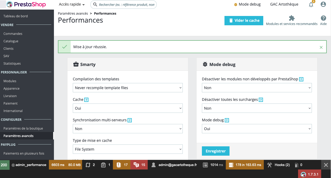Screen dimensions: 331x178
Task: Open the user profile avatar icon
Action: (323, 4)
